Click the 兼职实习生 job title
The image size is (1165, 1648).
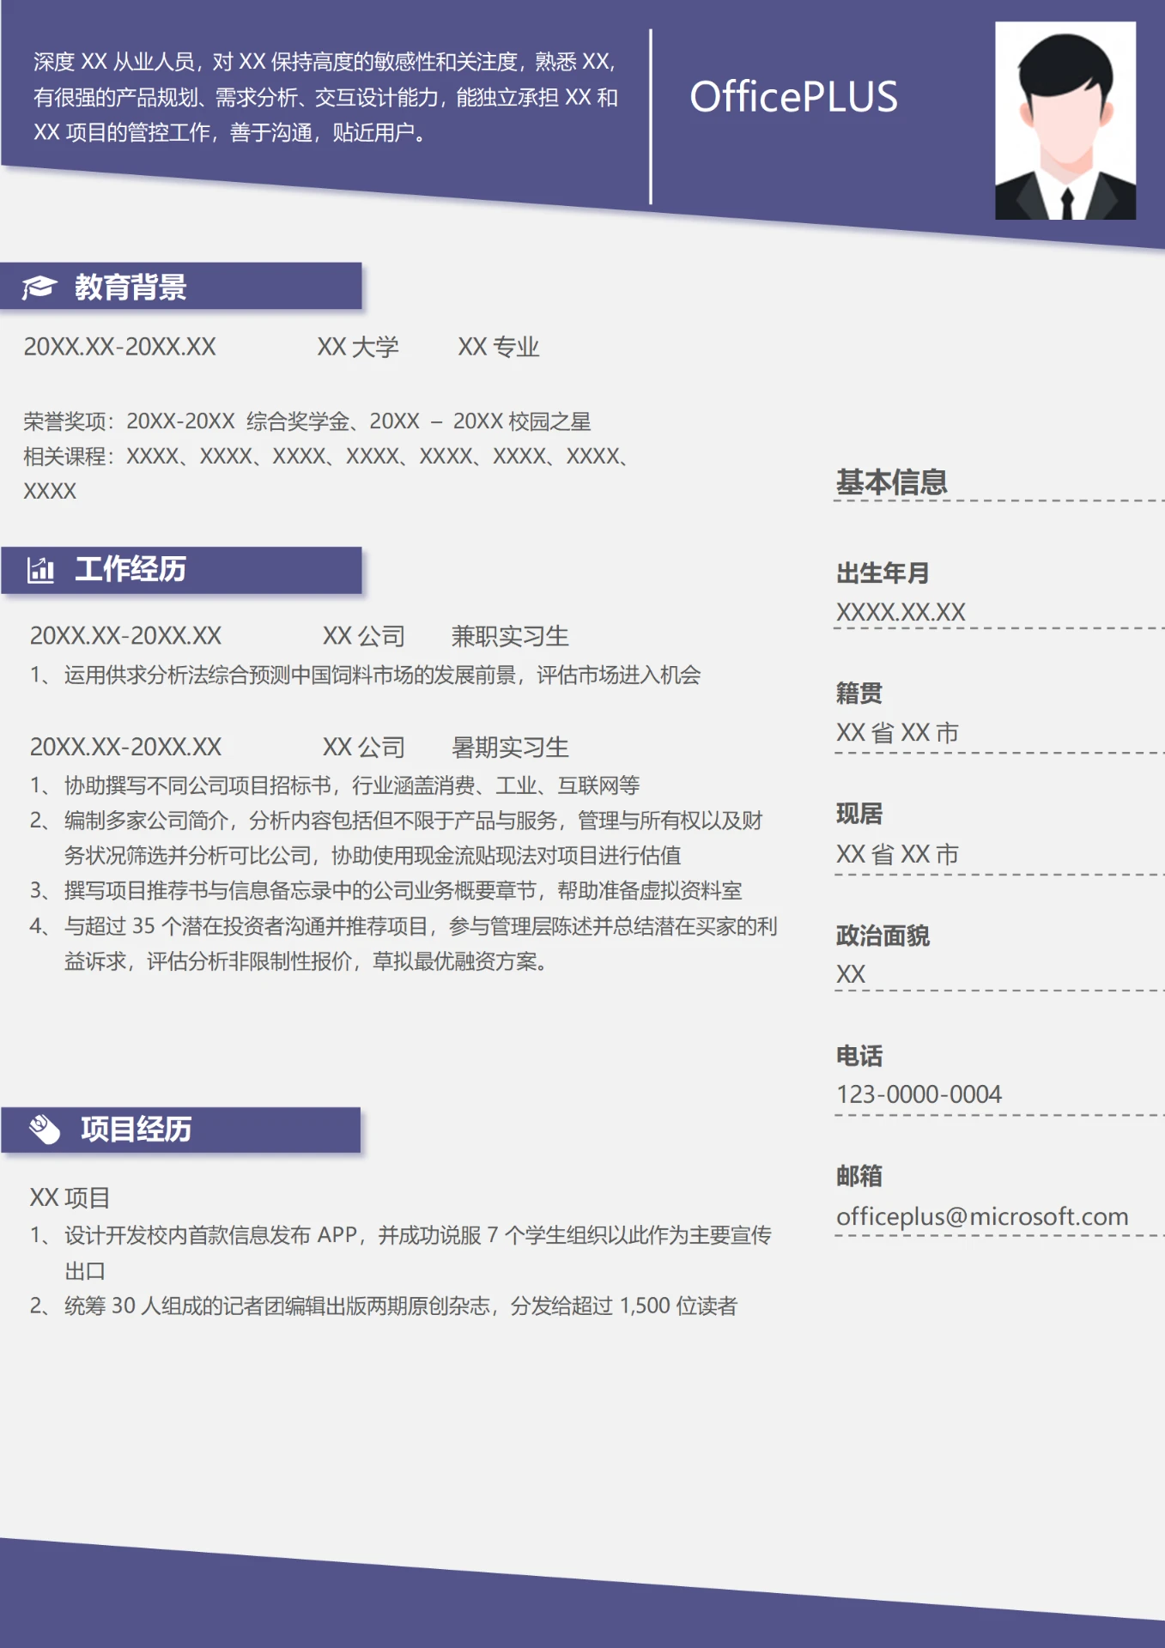(510, 636)
